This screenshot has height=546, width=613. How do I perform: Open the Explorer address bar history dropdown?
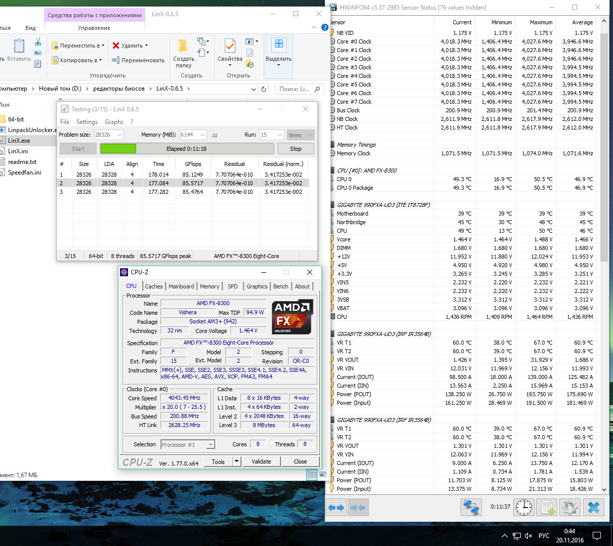254,89
